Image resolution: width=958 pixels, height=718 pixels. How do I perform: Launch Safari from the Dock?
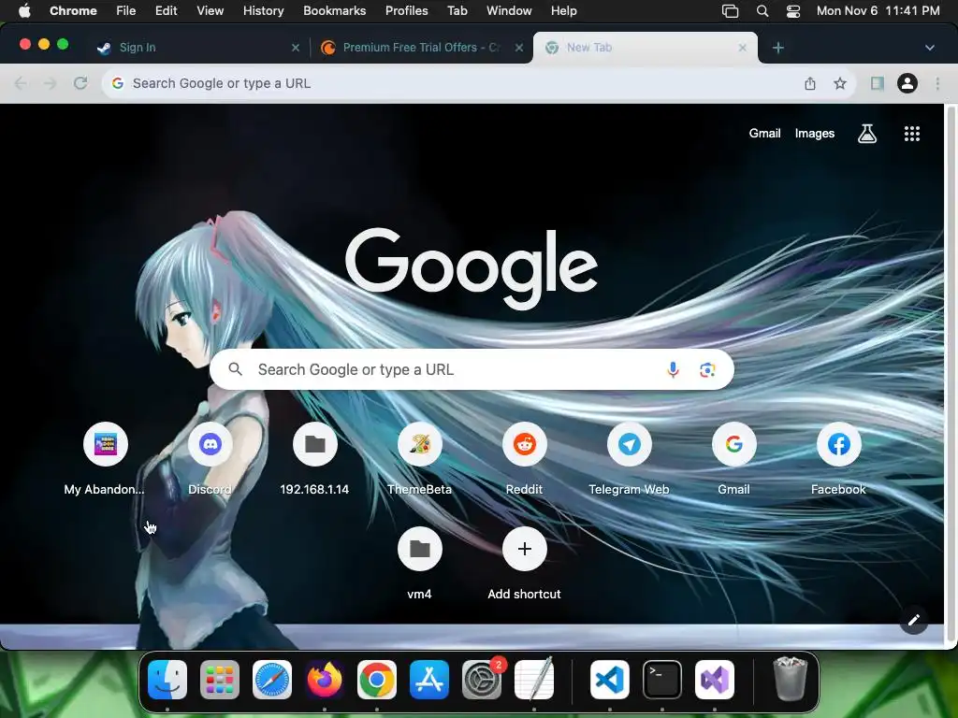click(x=272, y=680)
